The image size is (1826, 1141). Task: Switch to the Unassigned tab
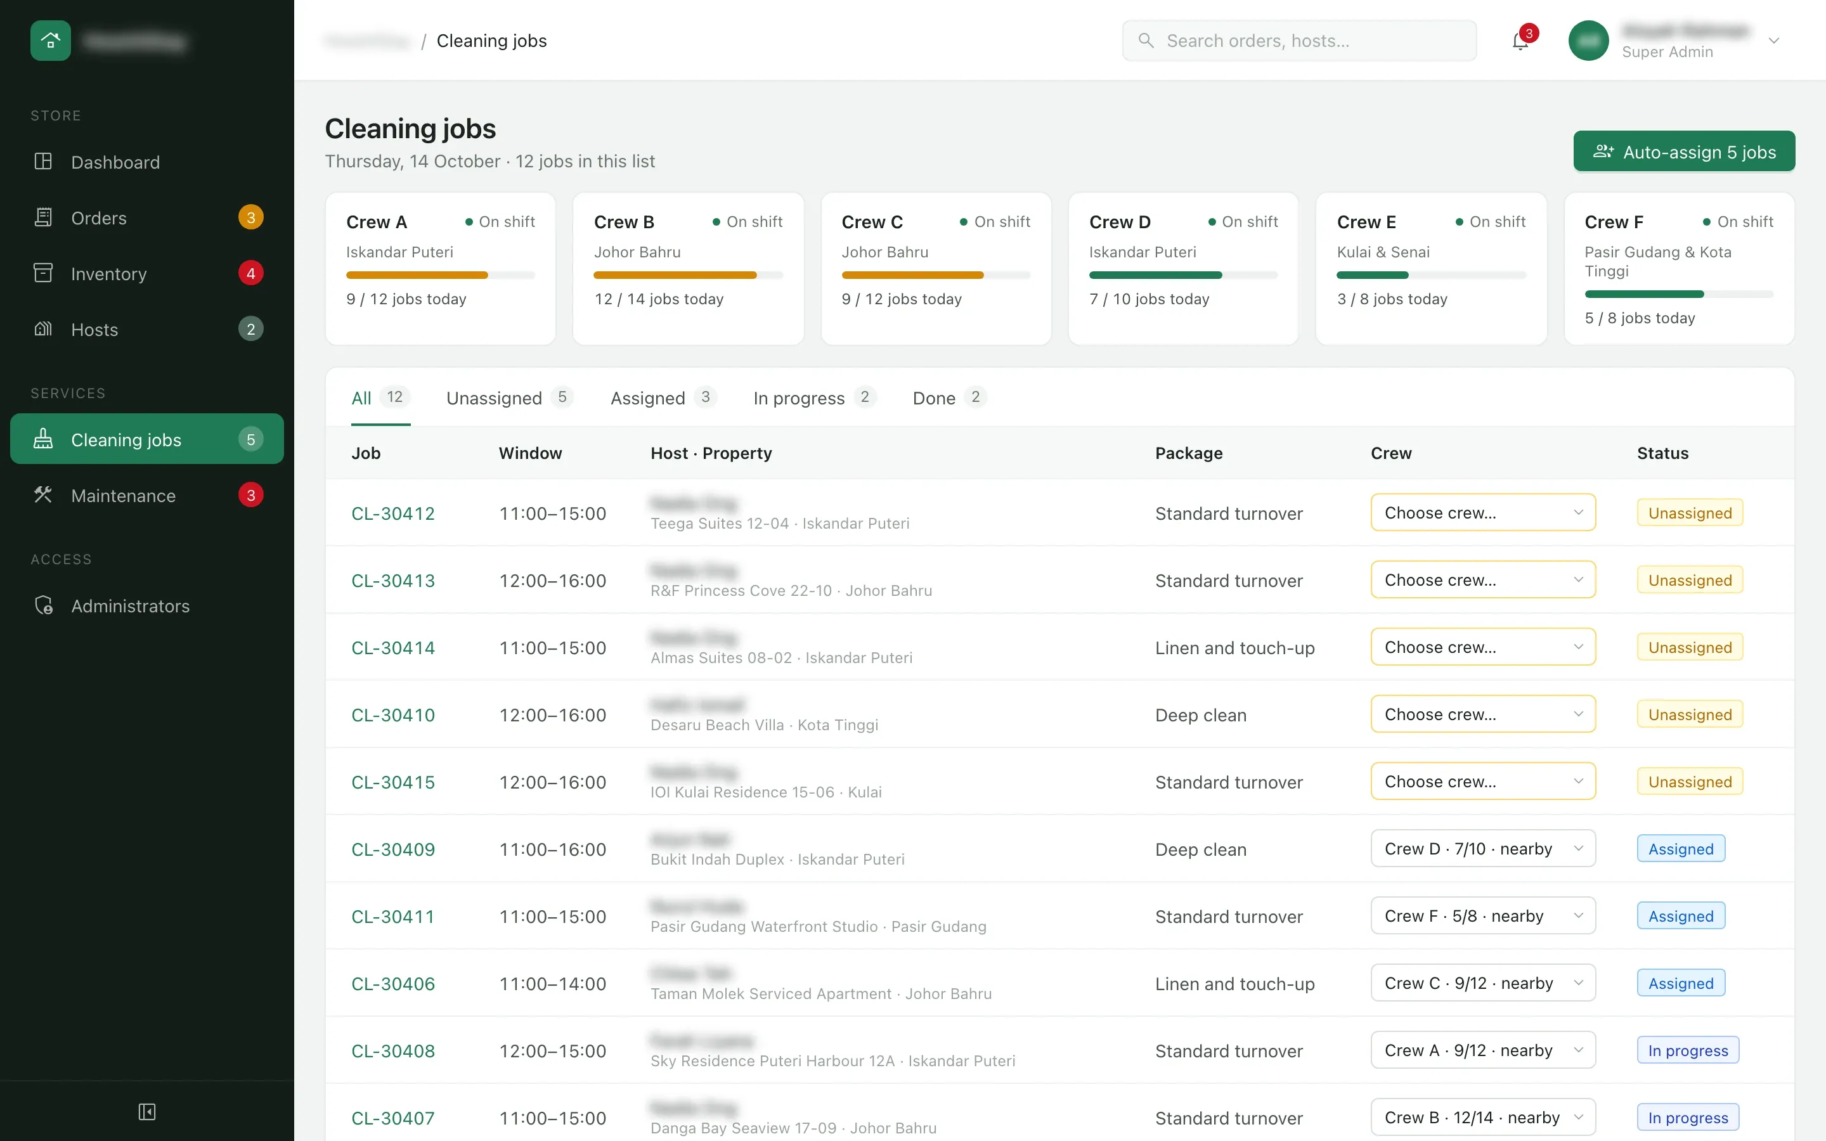[x=510, y=397]
